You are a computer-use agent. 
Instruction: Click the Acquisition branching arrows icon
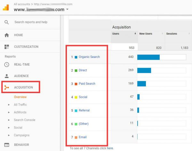7,87
